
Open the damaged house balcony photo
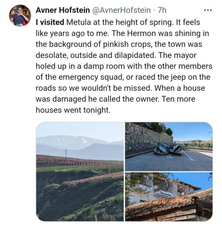169,197
